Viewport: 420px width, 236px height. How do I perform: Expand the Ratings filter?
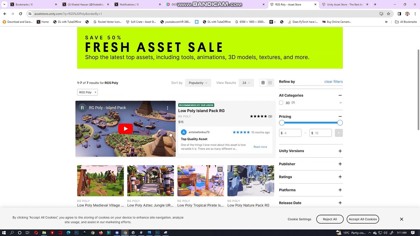tap(340, 177)
